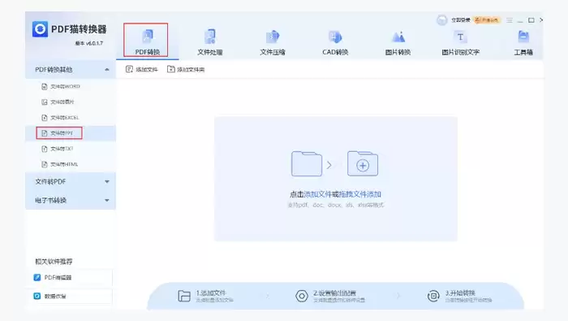Click the folder-plus icon in drop area
The height and width of the screenshot is (321, 568).
[363, 164]
